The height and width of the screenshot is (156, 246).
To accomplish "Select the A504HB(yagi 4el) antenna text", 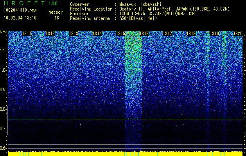I will [138, 18].
